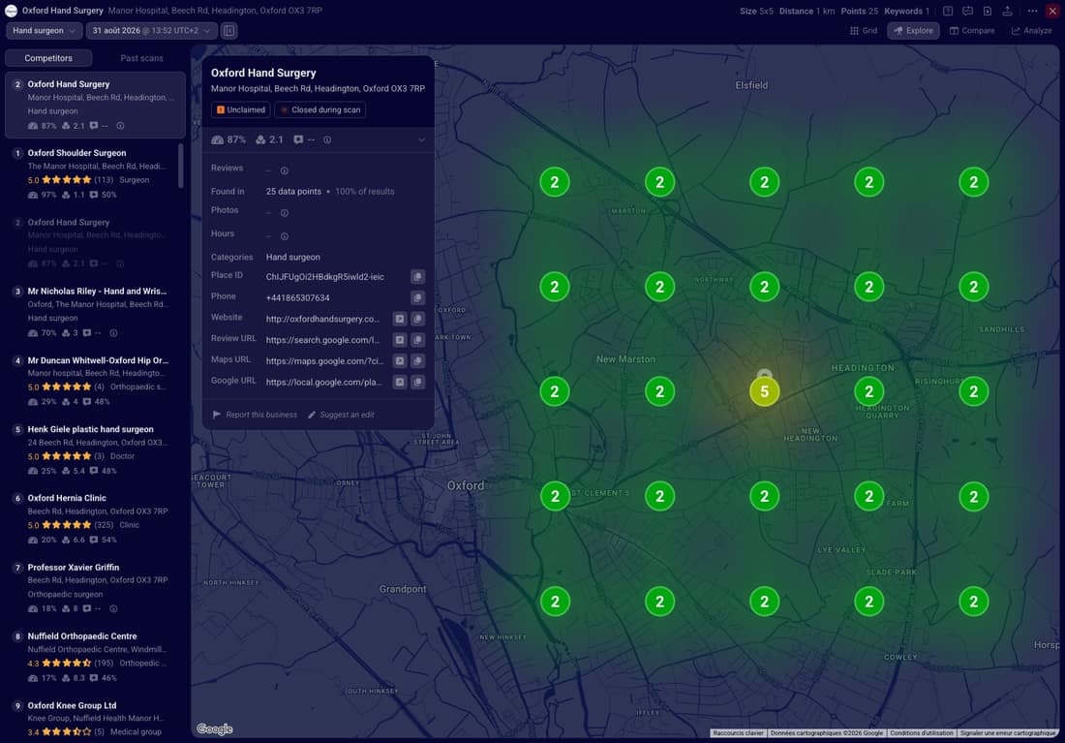The height and width of the screenshot is (743, 1065).
Task: Open the Past scans tab
Action: pyautogui.click(x=141, y=58)
